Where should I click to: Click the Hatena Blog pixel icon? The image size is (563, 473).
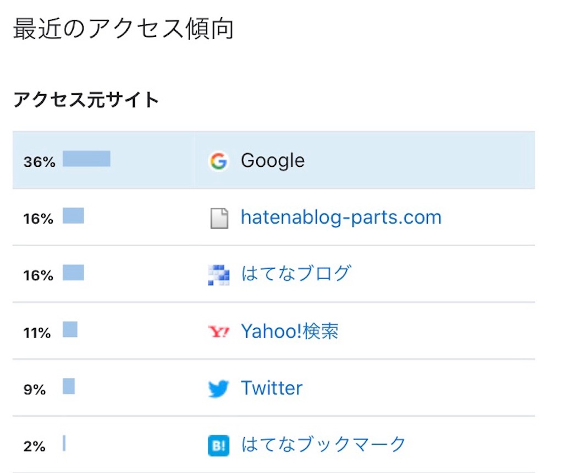click(x=218, y=275)
